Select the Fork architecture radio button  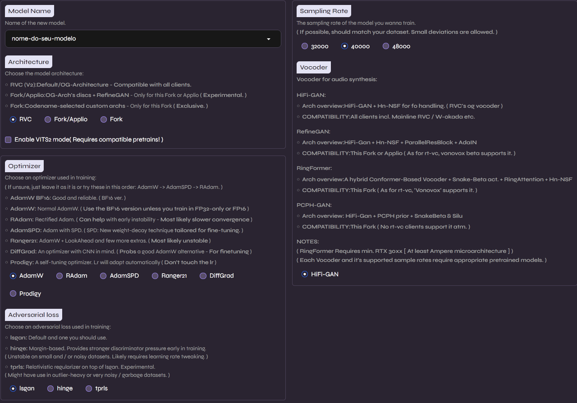tap(104, 119)
